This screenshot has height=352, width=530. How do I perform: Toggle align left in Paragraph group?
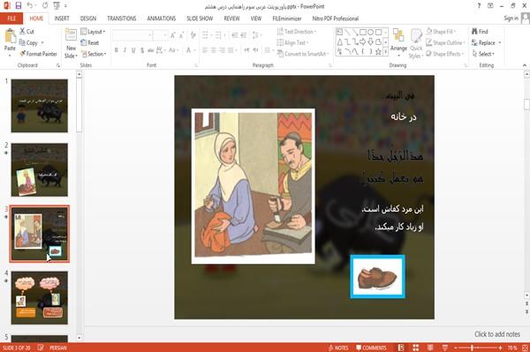tap(205, 50)
